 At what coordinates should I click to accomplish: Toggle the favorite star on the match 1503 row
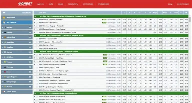click(x=37, y=80)
